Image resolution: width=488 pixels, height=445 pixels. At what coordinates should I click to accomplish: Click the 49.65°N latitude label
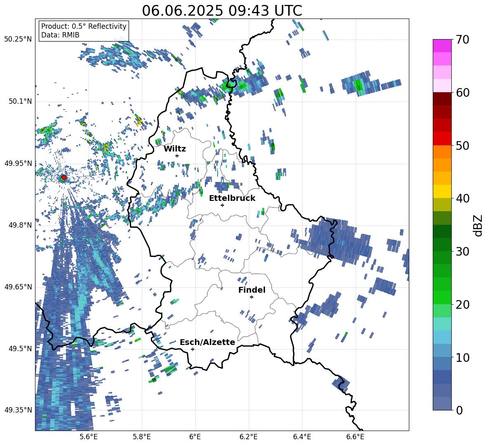tap(18, 287)
